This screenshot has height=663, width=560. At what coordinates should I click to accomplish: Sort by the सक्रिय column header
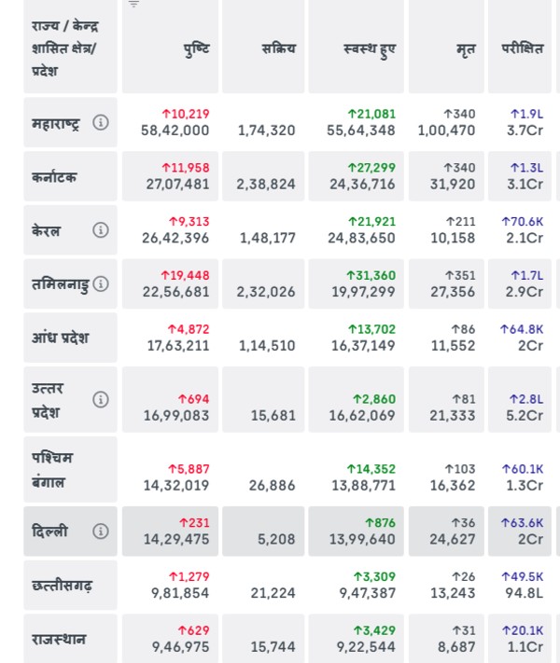(278, 48)
